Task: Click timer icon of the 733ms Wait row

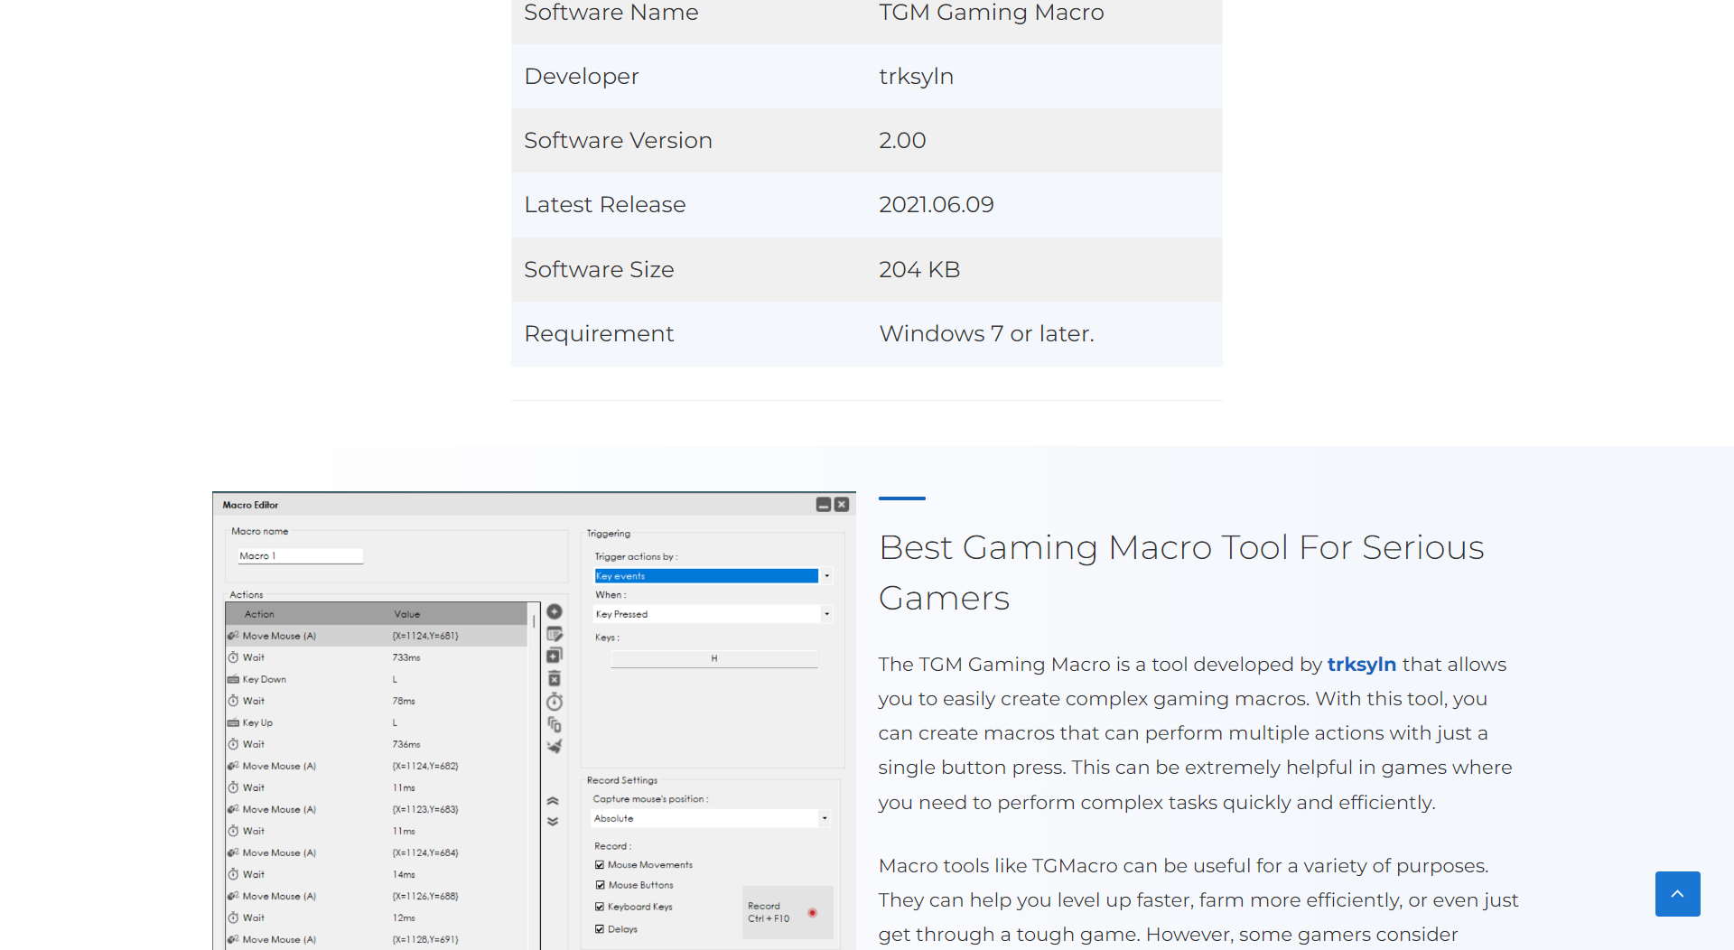Action: [233, 657]
